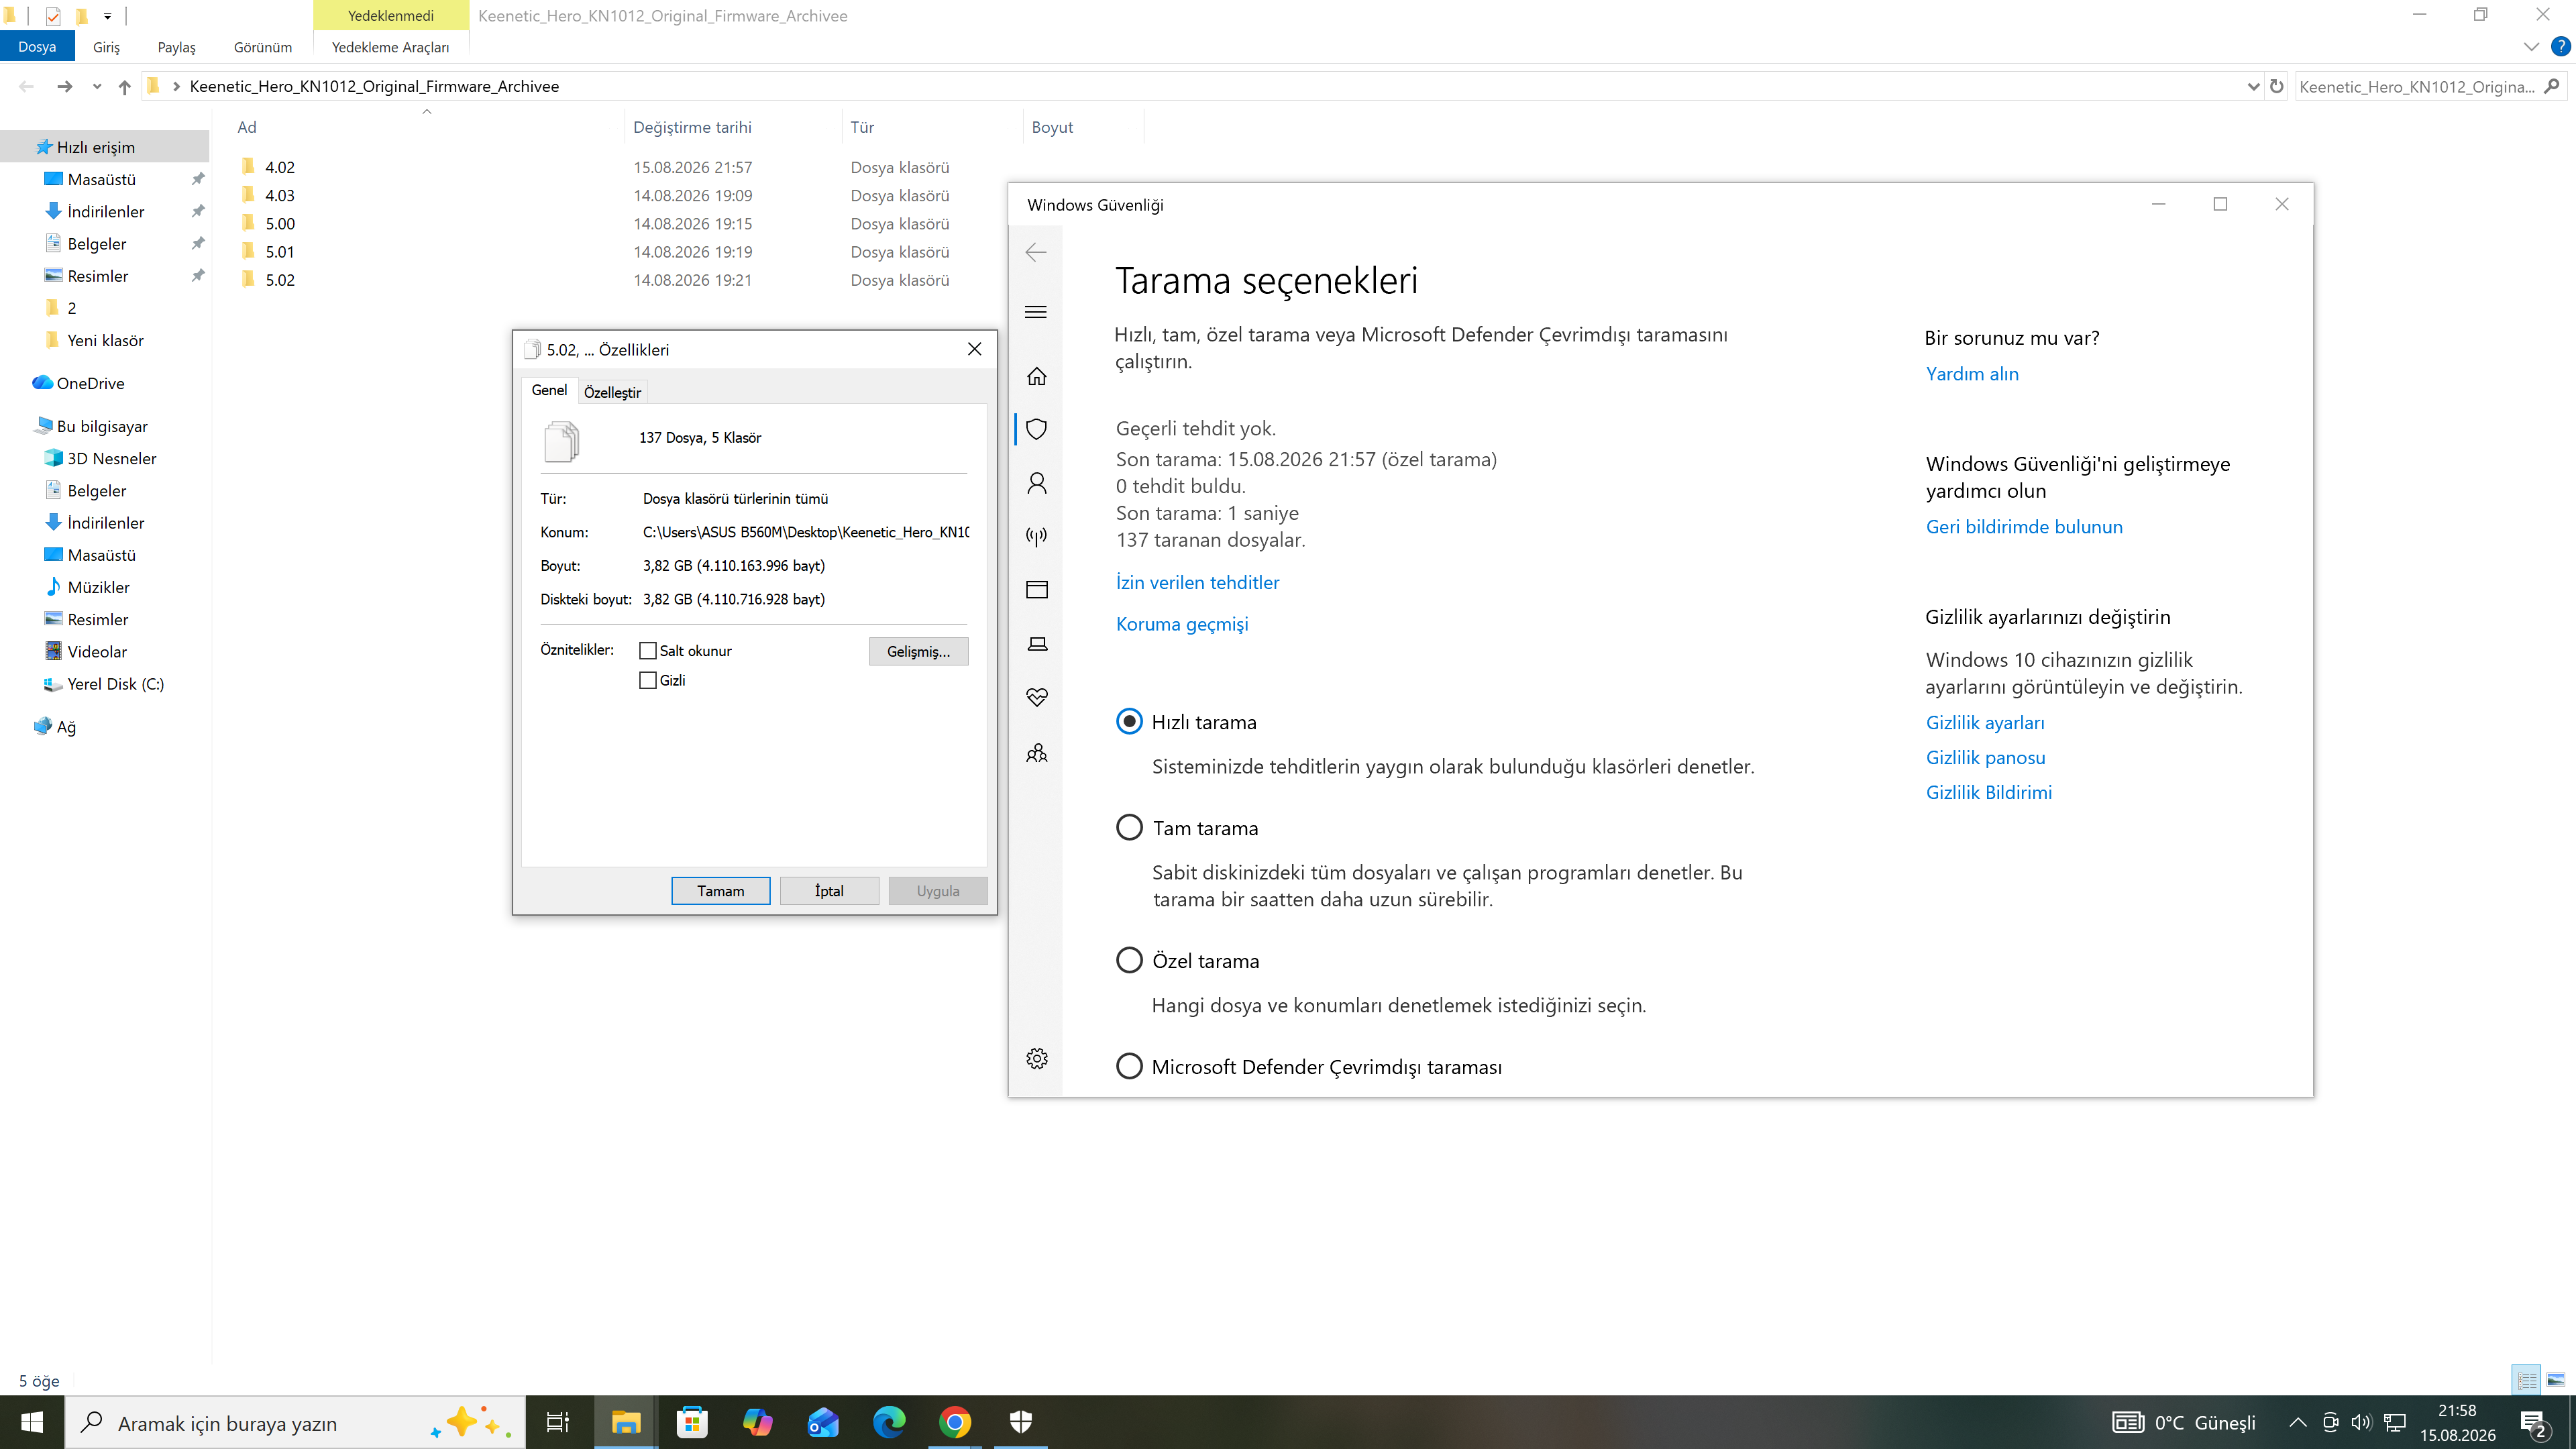2576x1449 pixels.
Task: Open Task View on the taskbar
Action: [557, 1422]
